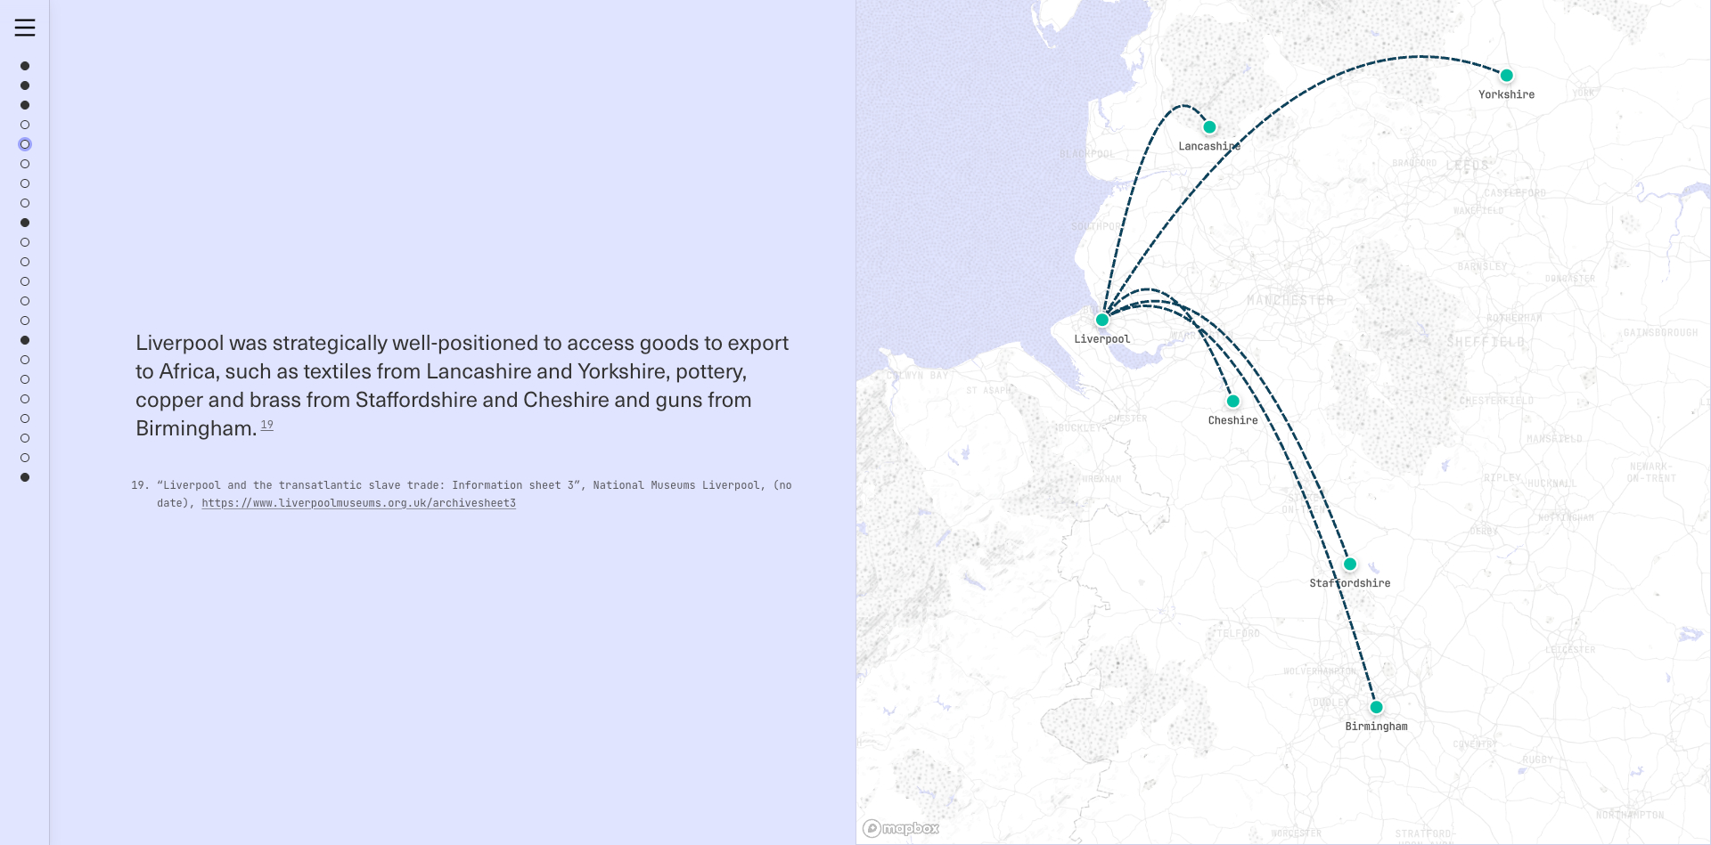This screenshot has width=1711, height=845.
Task: Select the second sidebar navigation dot
Action: pos(25,85)
